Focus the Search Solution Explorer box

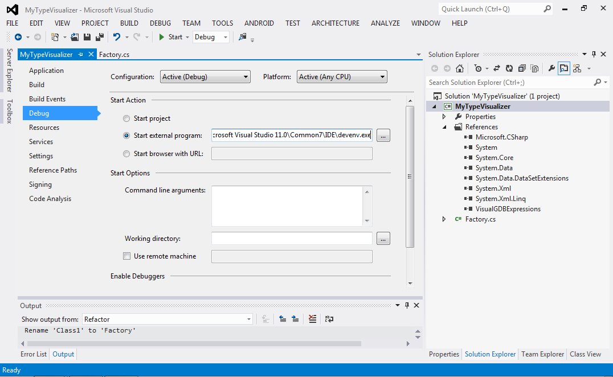tap(510, 83)
